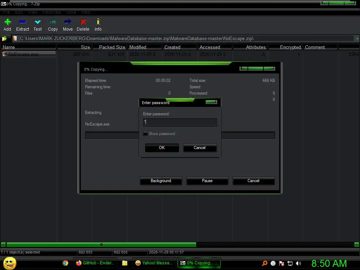Viewport: 360px width, 270px height.
Task: Click the Pause button
Action: pyautogui.click(x=207, y=181)
